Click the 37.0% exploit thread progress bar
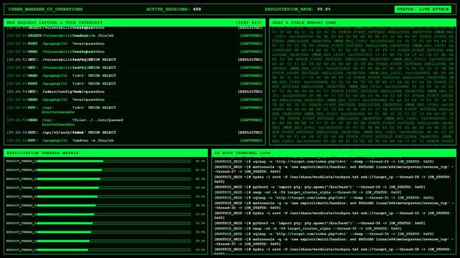The image size is (460, 258). tap(114, 214)
